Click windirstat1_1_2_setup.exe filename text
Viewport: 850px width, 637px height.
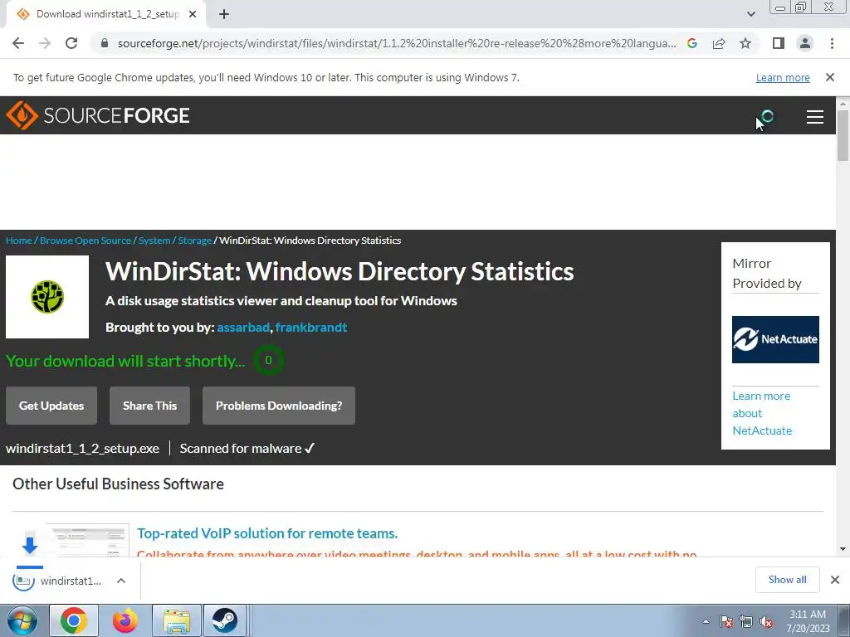tap(82, 449)
